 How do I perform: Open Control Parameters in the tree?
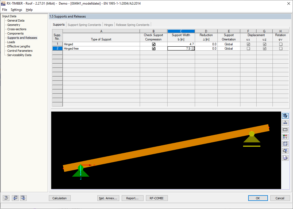[20, 51]
